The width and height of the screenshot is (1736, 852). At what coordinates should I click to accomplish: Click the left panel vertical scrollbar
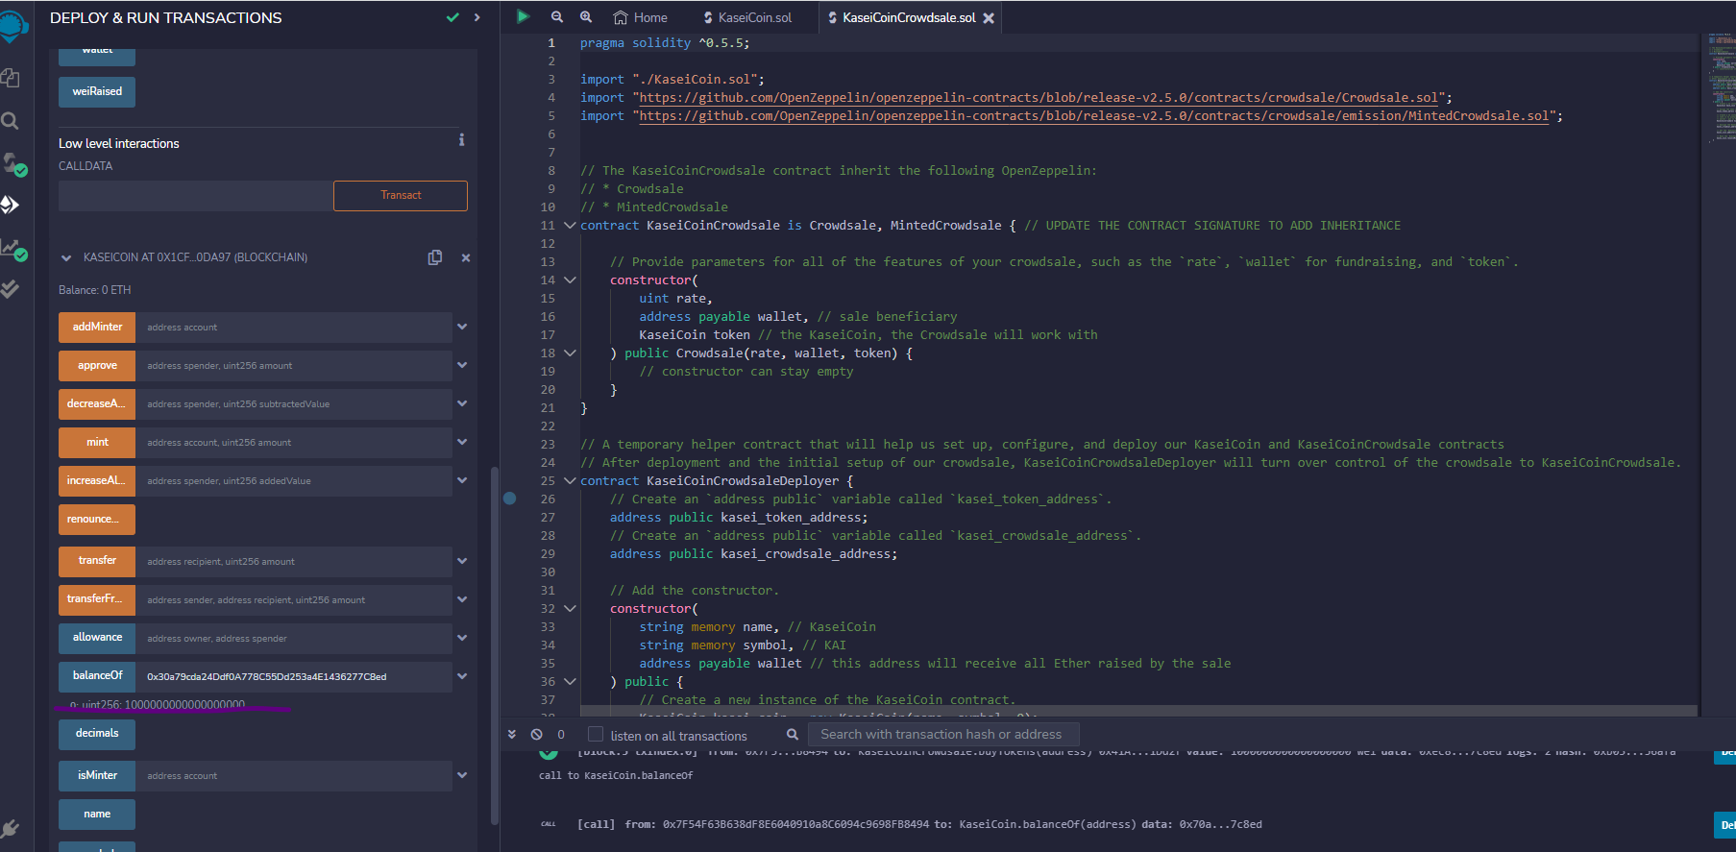(x=495, y=644)
